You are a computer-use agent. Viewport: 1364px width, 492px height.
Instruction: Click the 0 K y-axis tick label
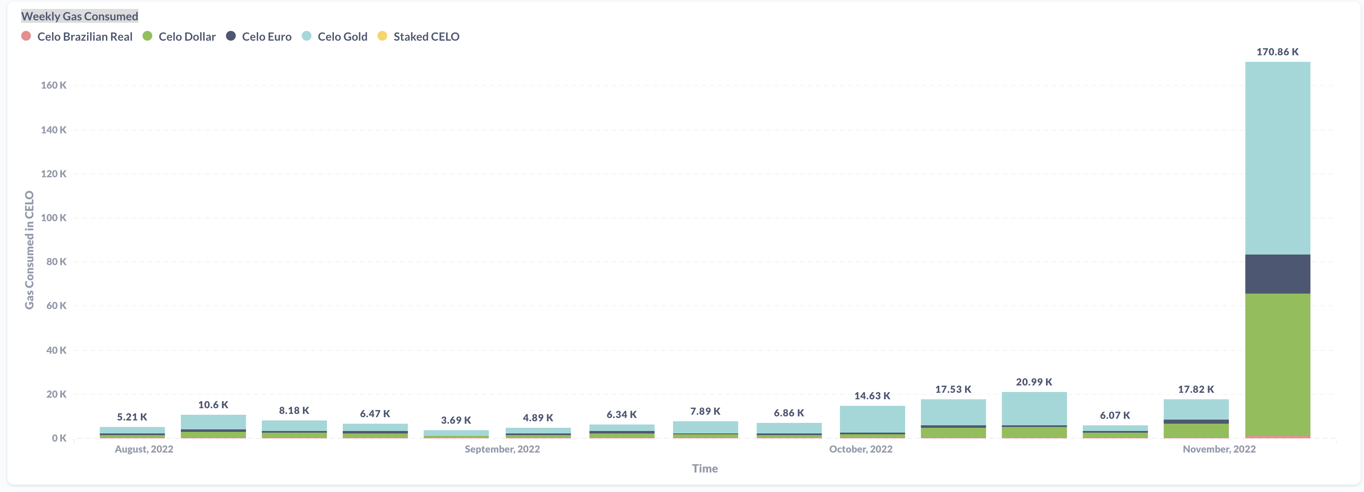point(59,438)
